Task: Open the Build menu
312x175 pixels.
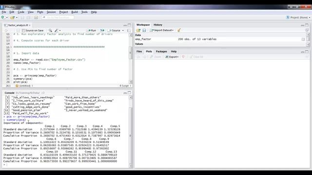Action: pos(75,12)
